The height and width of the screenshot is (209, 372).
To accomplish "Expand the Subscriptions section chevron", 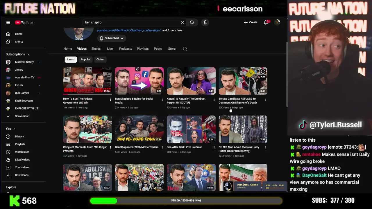I will coord(28,54).
